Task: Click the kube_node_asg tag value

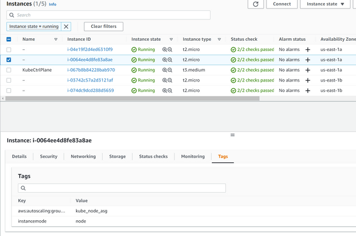Action: [x=91, y=211]
